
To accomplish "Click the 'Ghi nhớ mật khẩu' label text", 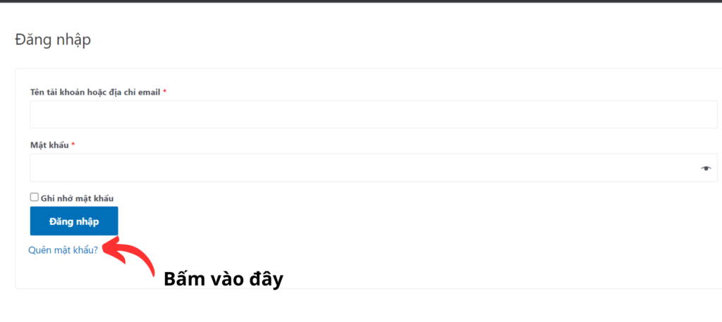I will tap(77, 198).
